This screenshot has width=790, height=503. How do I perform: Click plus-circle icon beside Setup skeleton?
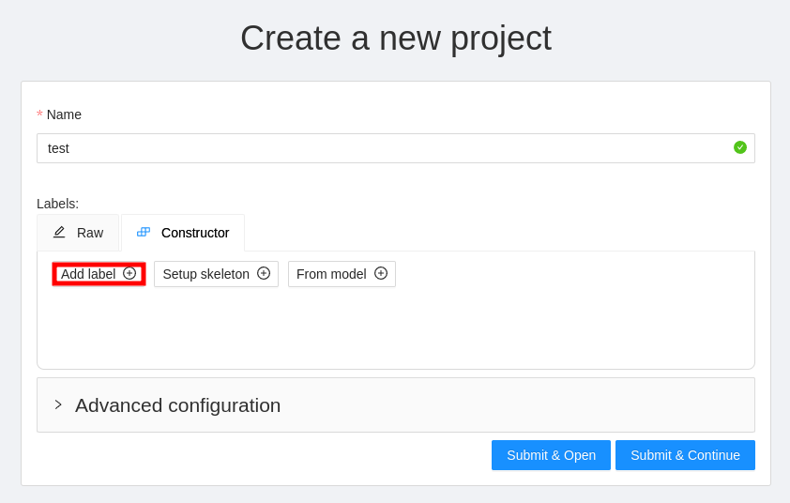264,273
